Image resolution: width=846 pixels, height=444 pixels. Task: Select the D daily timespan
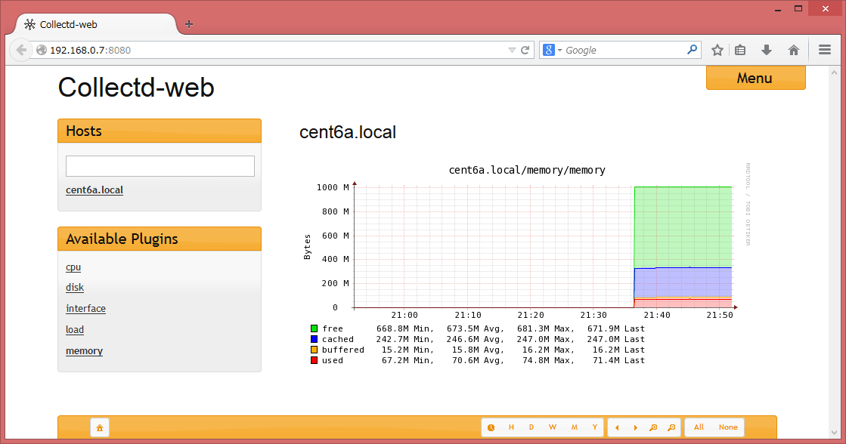[x=531, y=427]
